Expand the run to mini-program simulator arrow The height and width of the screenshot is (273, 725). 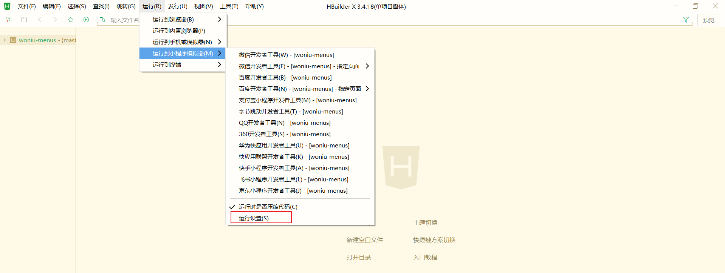(x=219, y=53)
